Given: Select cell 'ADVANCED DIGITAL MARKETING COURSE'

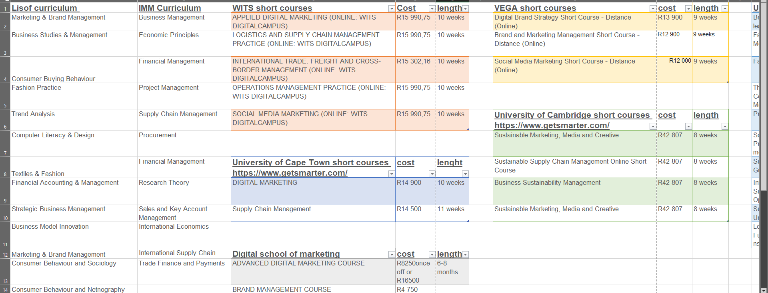Looking at the screenshot, I should tap(313, 272).
